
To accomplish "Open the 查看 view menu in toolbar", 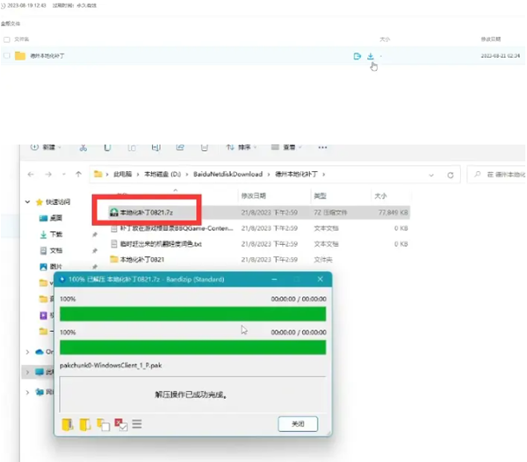I will tap(286, 148).
